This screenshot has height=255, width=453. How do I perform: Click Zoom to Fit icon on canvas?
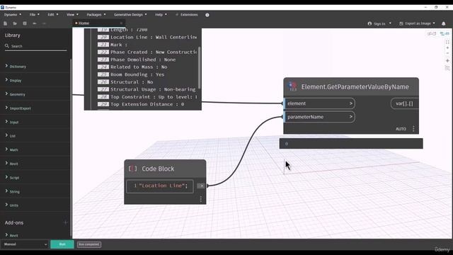pos(447,42)
